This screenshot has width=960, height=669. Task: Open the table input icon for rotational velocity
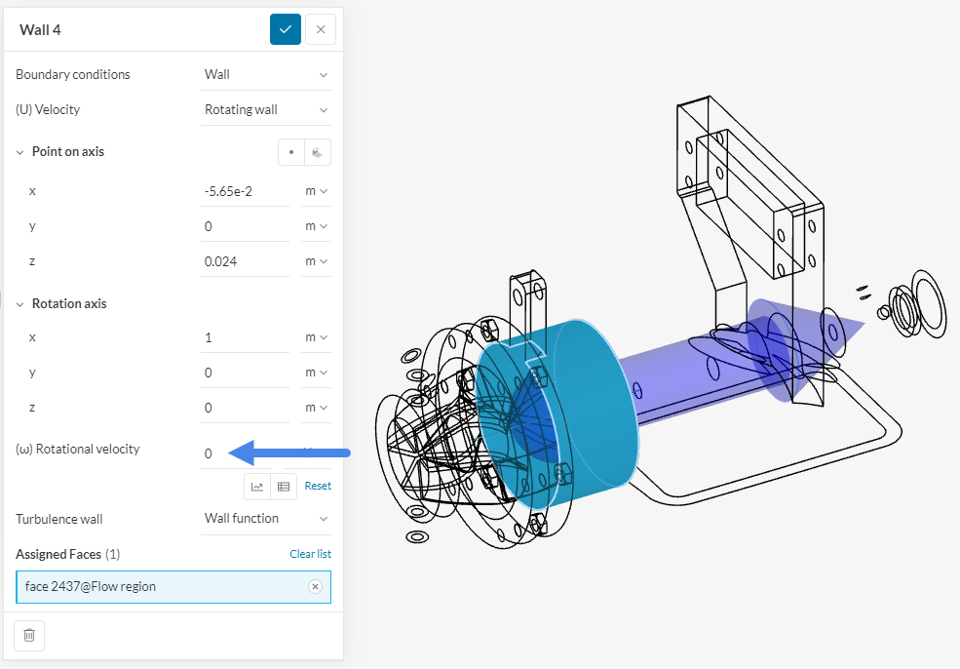coord(283,486)
